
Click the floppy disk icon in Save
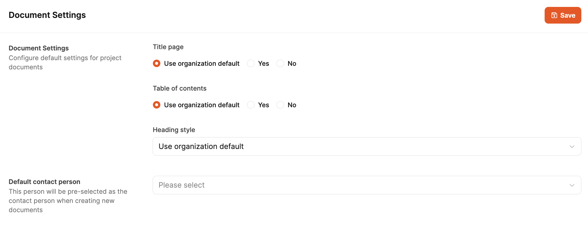[554, 15]
